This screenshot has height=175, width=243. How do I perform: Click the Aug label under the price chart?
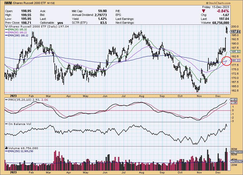pyautogui.click(x=141, y=96)
